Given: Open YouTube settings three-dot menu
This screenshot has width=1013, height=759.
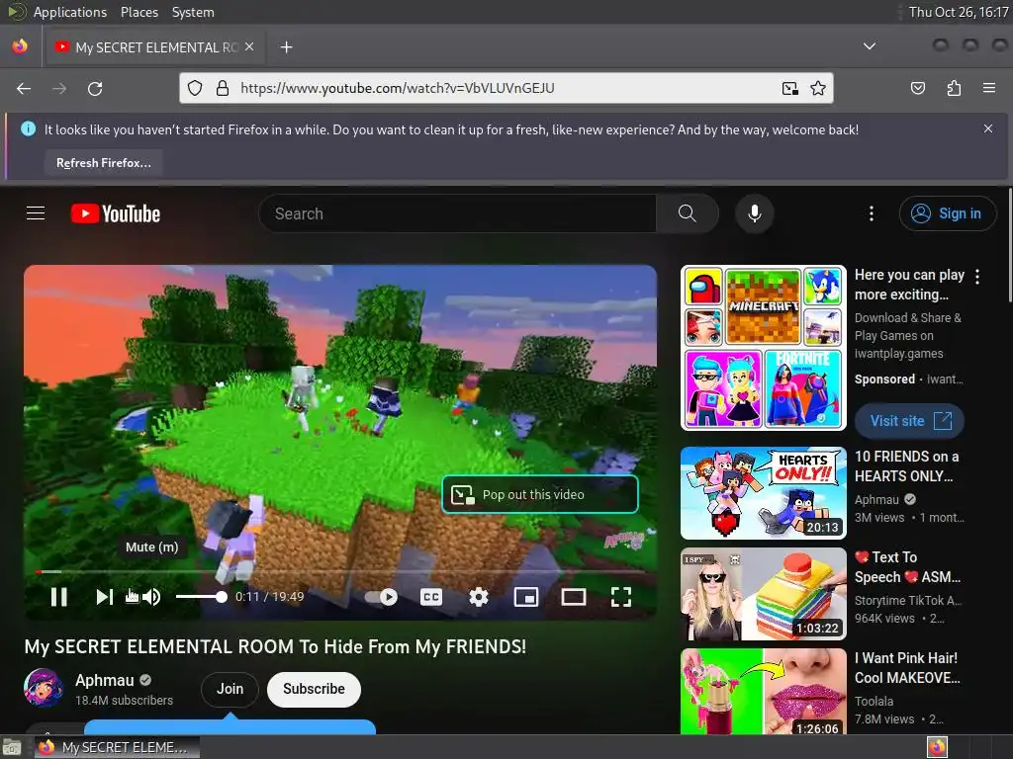Looking at the screenshot, I should [x=872, y=213].
